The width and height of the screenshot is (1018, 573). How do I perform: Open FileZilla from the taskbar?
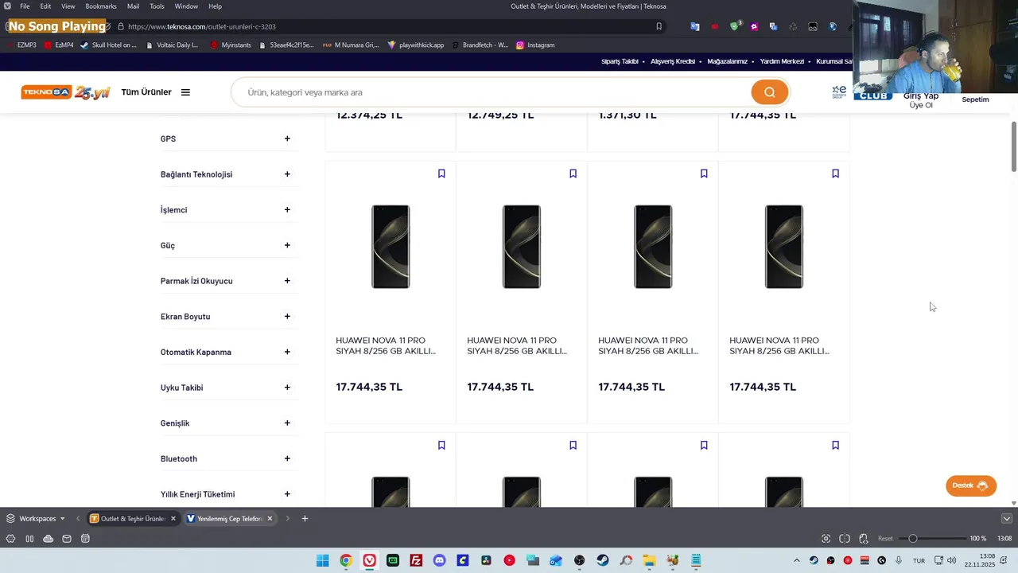(416, 561)
